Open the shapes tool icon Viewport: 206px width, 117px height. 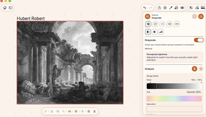176,8
